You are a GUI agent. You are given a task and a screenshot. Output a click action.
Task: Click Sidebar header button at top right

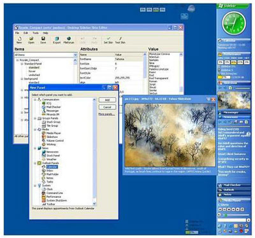click(233, 6)
